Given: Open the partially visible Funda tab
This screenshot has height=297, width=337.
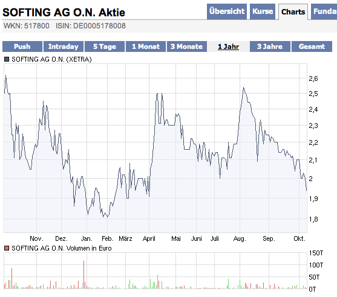Looking at the screenshot, I should [324, 11].
